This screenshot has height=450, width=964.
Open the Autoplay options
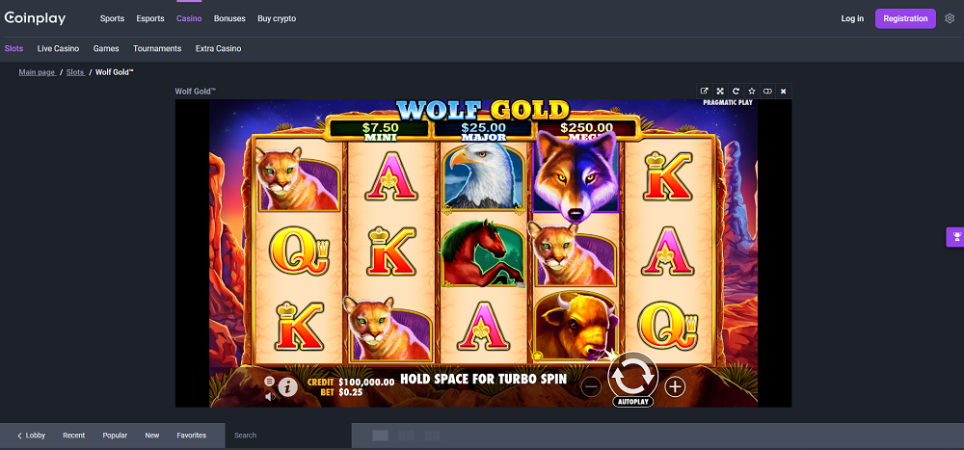[632, 402]
